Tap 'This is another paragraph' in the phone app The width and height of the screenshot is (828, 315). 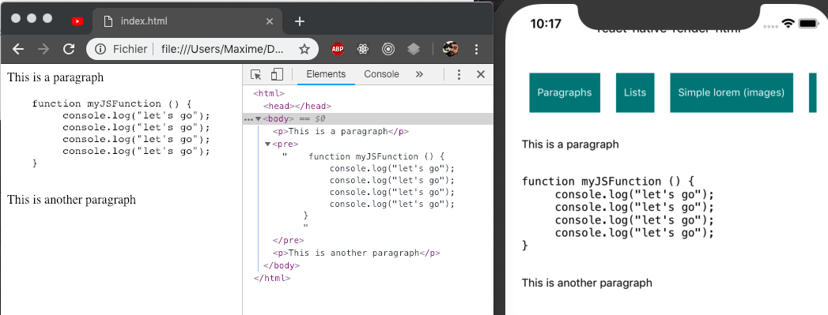click(587, 283)
